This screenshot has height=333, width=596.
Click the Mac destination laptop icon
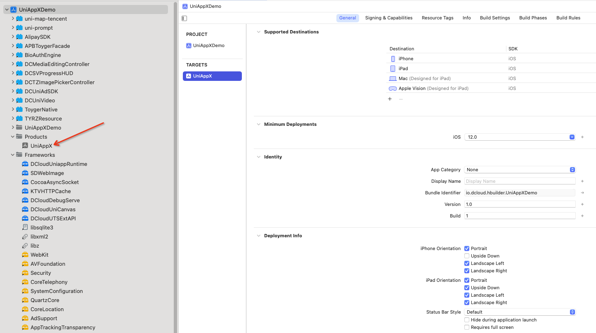pos(393,78)
